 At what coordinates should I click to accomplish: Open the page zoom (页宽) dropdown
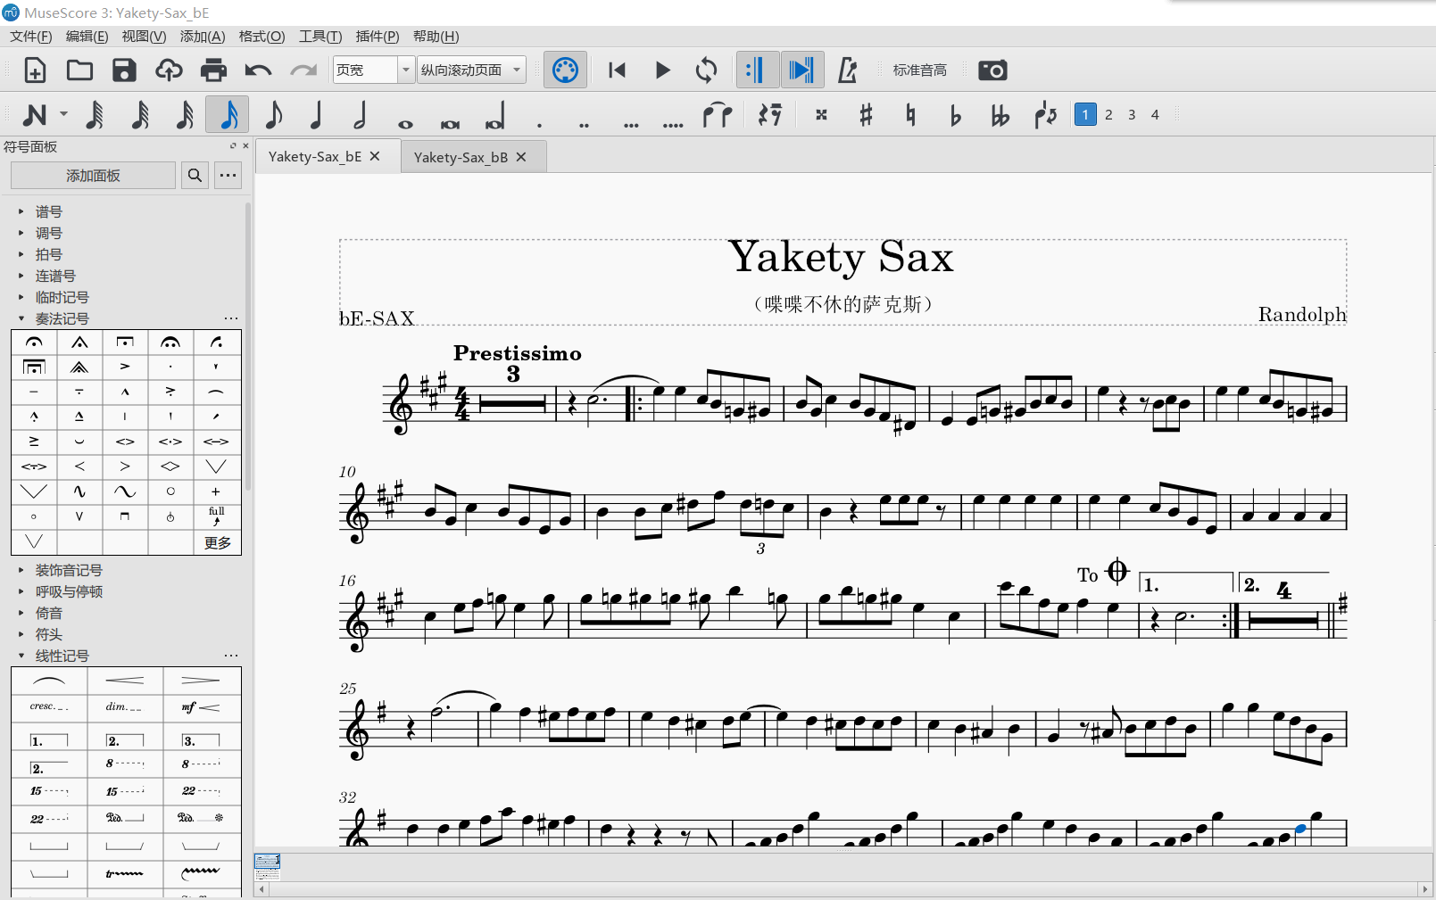pyautogui.click(x=406, y=70)
